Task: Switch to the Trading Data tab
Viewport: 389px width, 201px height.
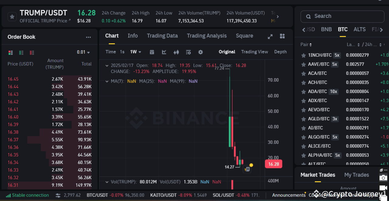Action: click(x=162, y=36)
